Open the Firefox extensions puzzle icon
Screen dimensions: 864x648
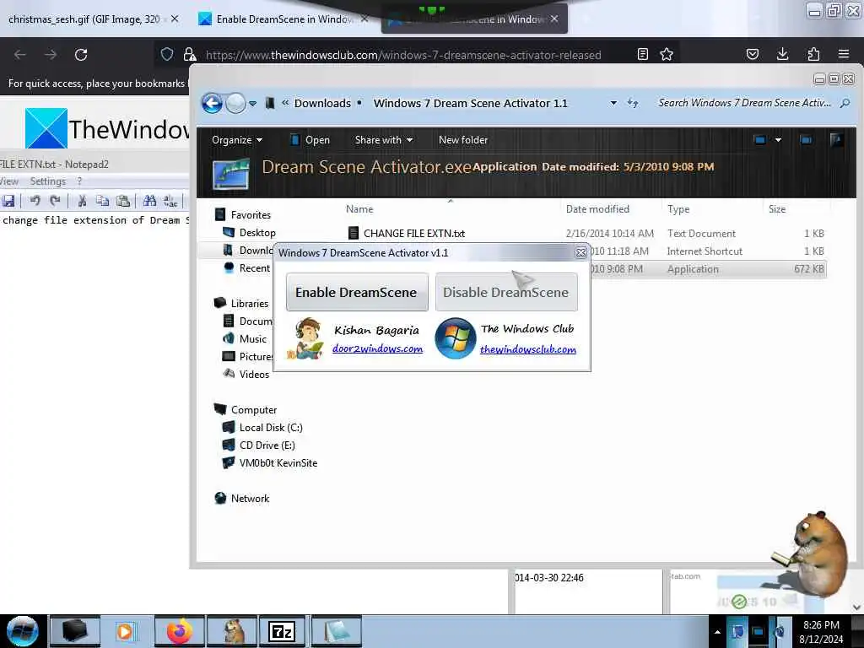(x=813, y=54)
